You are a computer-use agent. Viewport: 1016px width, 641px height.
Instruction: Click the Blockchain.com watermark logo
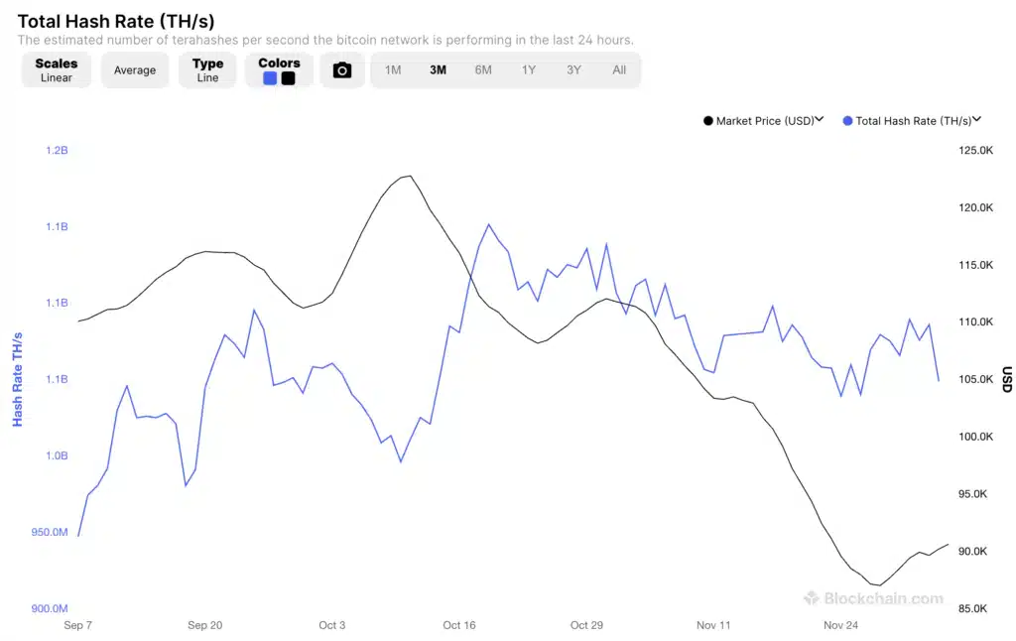coord(873,598)
